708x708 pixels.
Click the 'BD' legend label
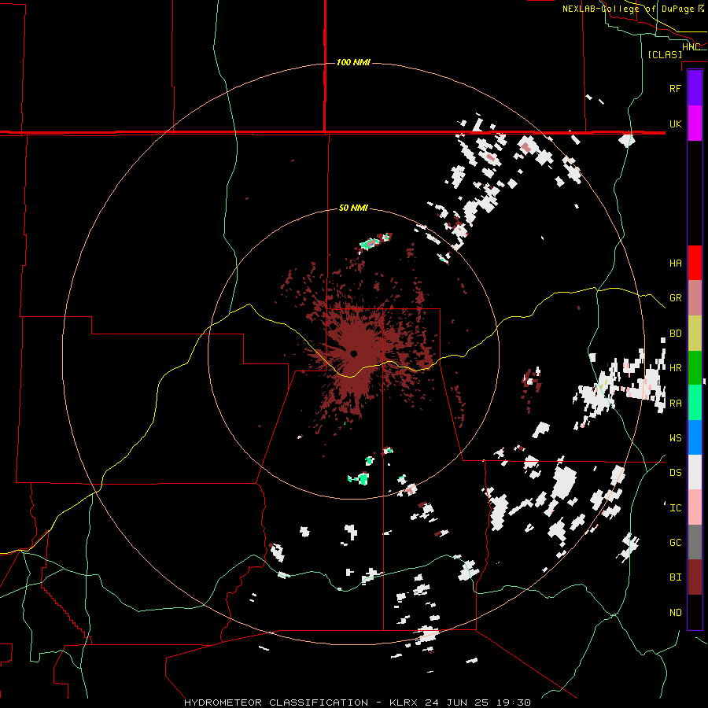[x=675, y=334]
